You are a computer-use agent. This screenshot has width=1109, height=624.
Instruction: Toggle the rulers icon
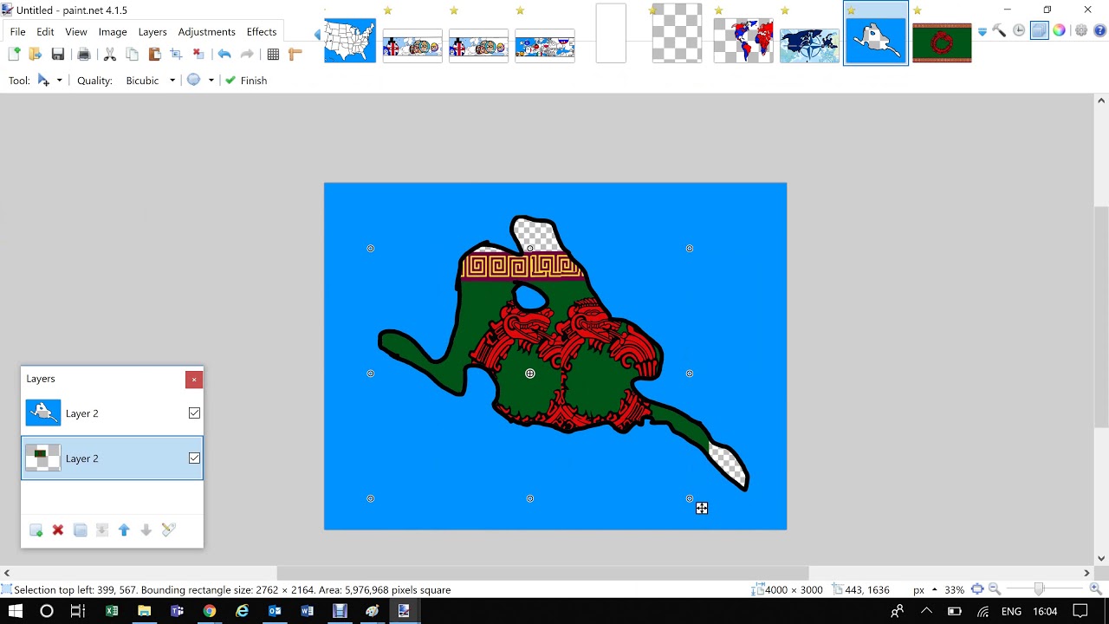pos(295,55)
